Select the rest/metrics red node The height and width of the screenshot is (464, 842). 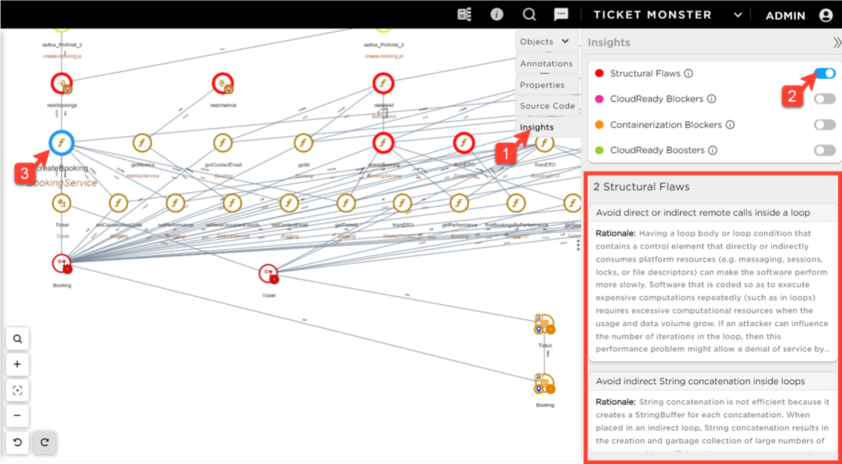tap(223, 83)
